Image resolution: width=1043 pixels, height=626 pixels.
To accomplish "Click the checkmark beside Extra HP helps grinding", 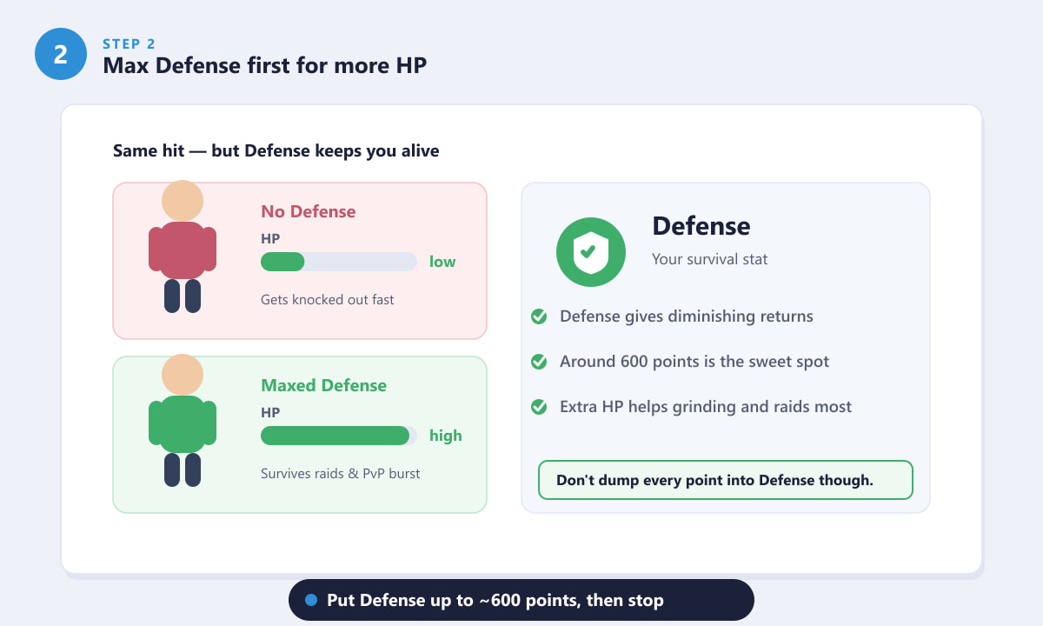I will (539, 407).
